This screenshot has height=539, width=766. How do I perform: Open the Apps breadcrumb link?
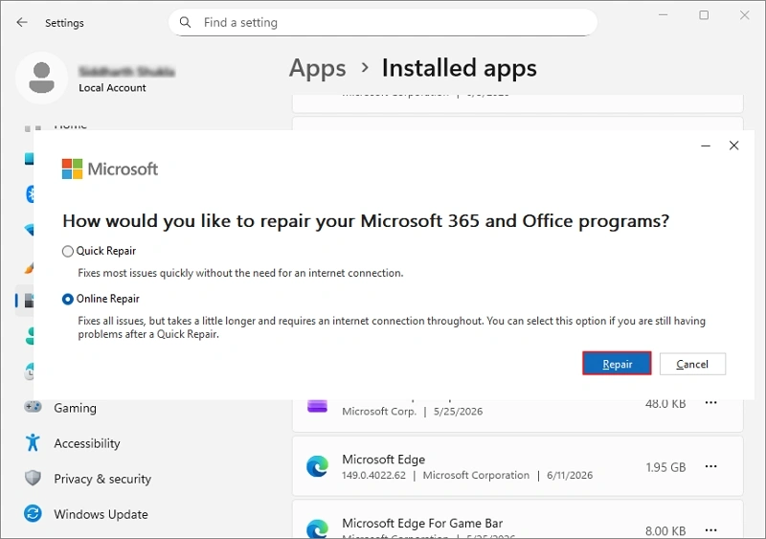pos(318,68)
